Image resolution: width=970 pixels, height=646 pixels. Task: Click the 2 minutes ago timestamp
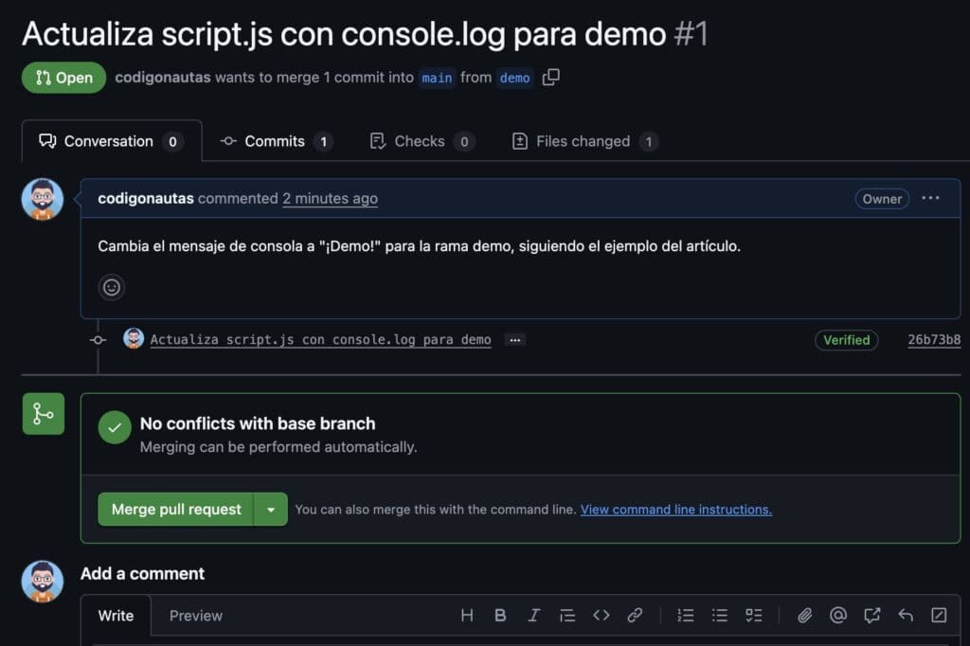[x=330, y=198]
